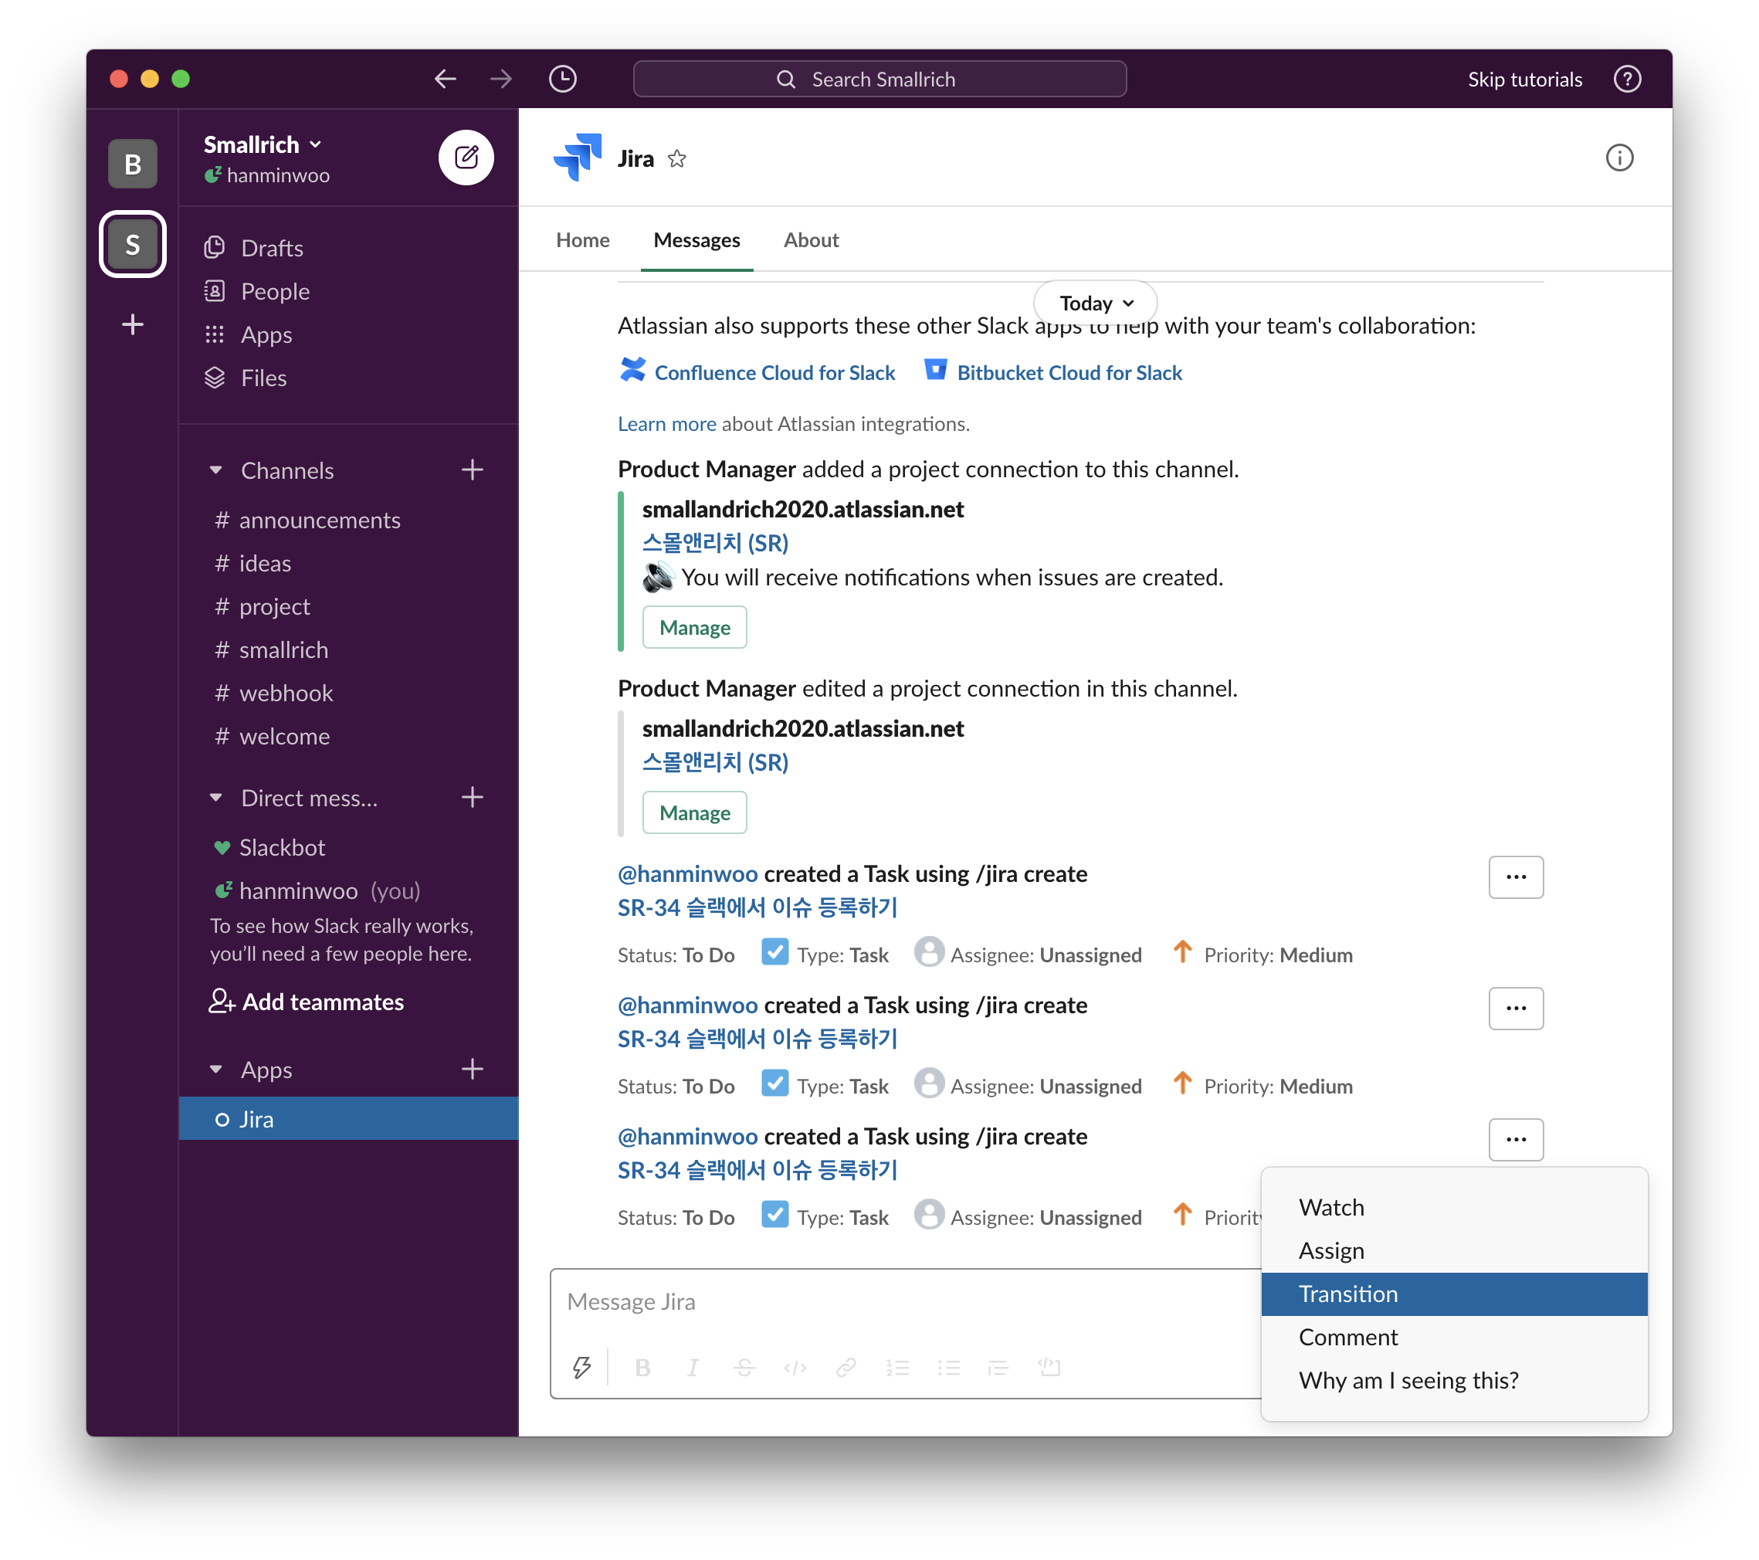Image resolution: width=1759 pixels, height=1560 pixels.
Task: Star the Jira app conversation
Action: (677, 159)
